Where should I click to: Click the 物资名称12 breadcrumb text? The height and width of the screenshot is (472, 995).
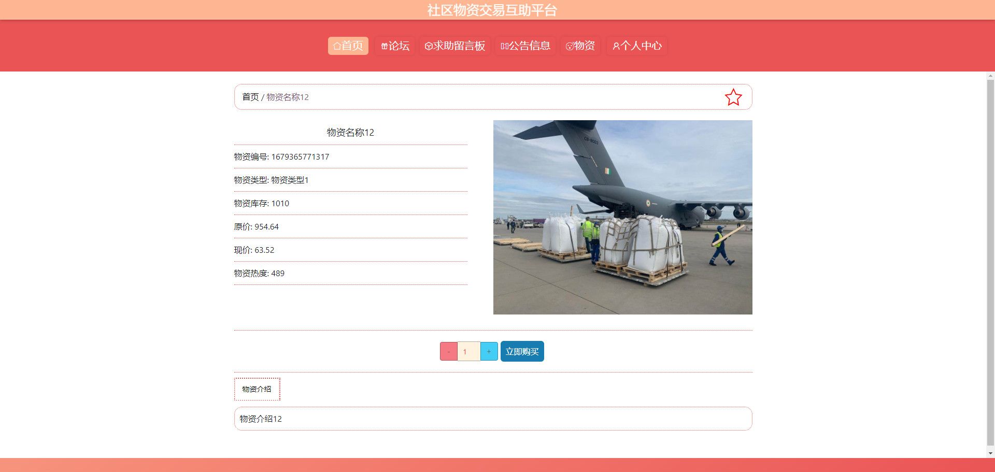(288, 97)
